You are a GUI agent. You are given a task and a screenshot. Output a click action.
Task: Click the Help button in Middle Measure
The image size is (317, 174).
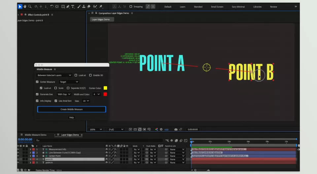72,117
